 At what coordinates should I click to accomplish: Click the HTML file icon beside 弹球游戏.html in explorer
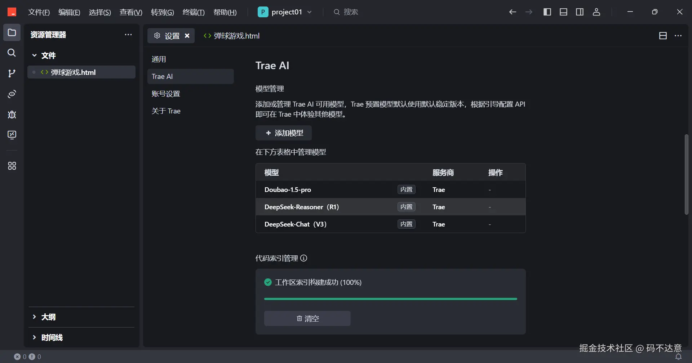pyautogui.click(x=44, y=72)
